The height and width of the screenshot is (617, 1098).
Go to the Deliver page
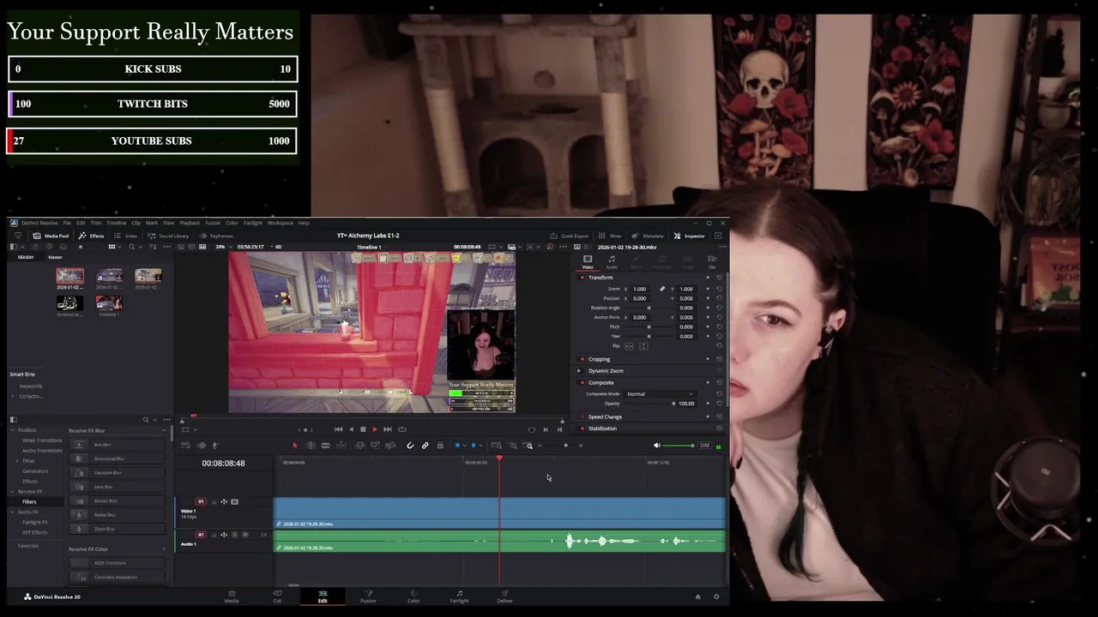click(504, 596)
